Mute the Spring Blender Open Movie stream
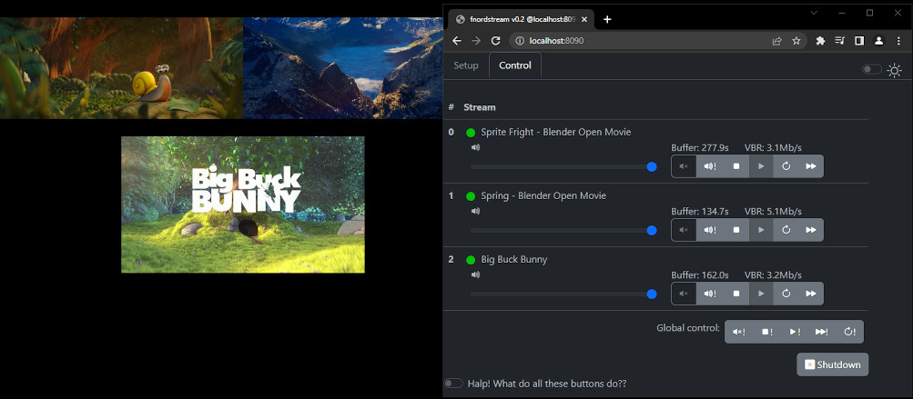 (x=685, y=230)
